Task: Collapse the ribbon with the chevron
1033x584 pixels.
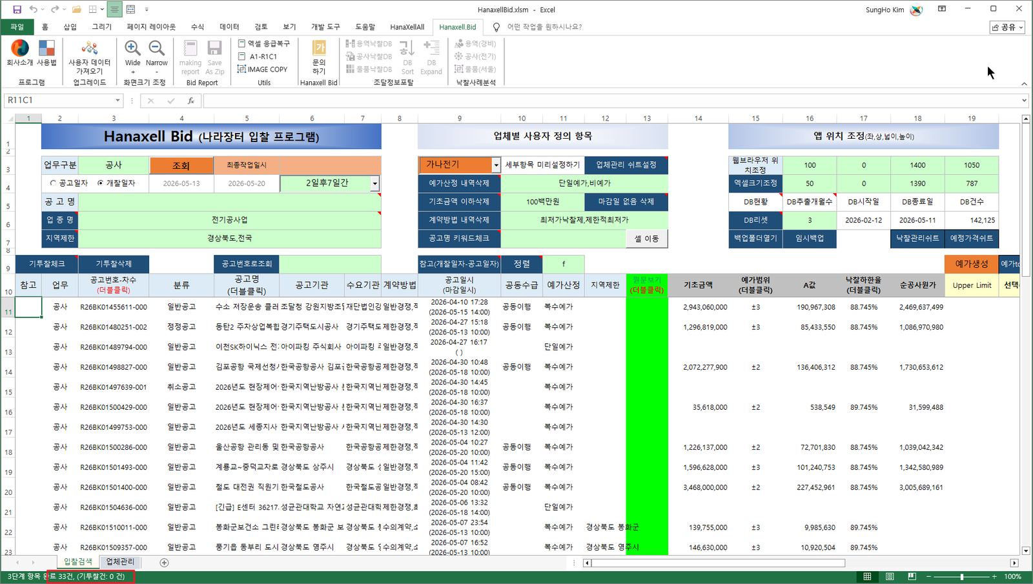Action: [1024, 84]
